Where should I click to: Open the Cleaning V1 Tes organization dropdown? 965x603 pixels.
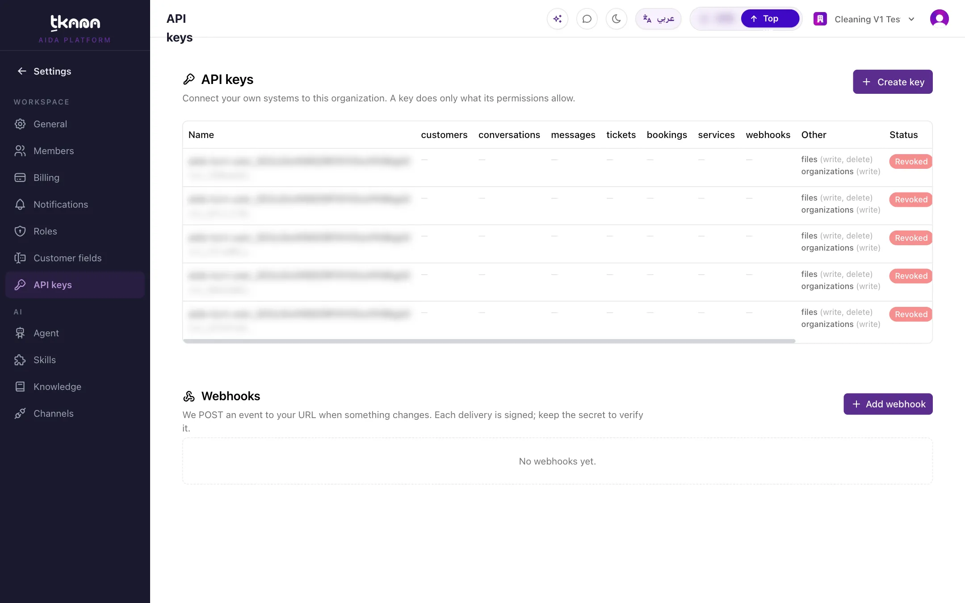pos(864,19)
